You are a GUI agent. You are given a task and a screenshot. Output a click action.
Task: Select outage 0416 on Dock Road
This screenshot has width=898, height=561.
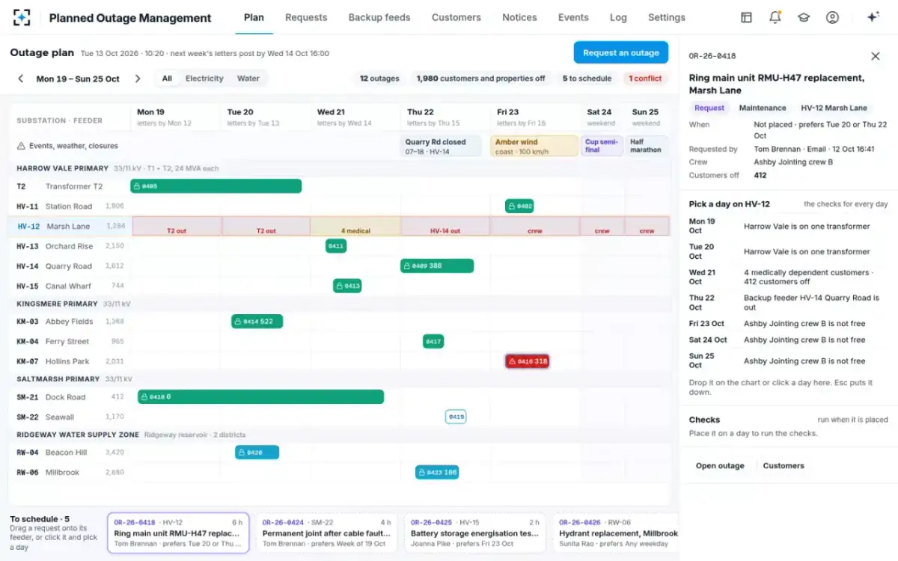(260, 397)
